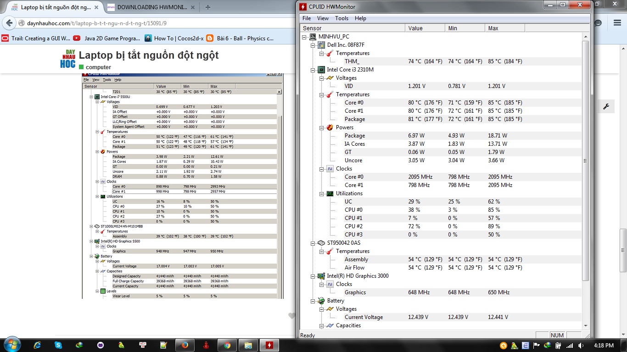Click the Day Nhau Hoc site logo

(x=68, y=59)
